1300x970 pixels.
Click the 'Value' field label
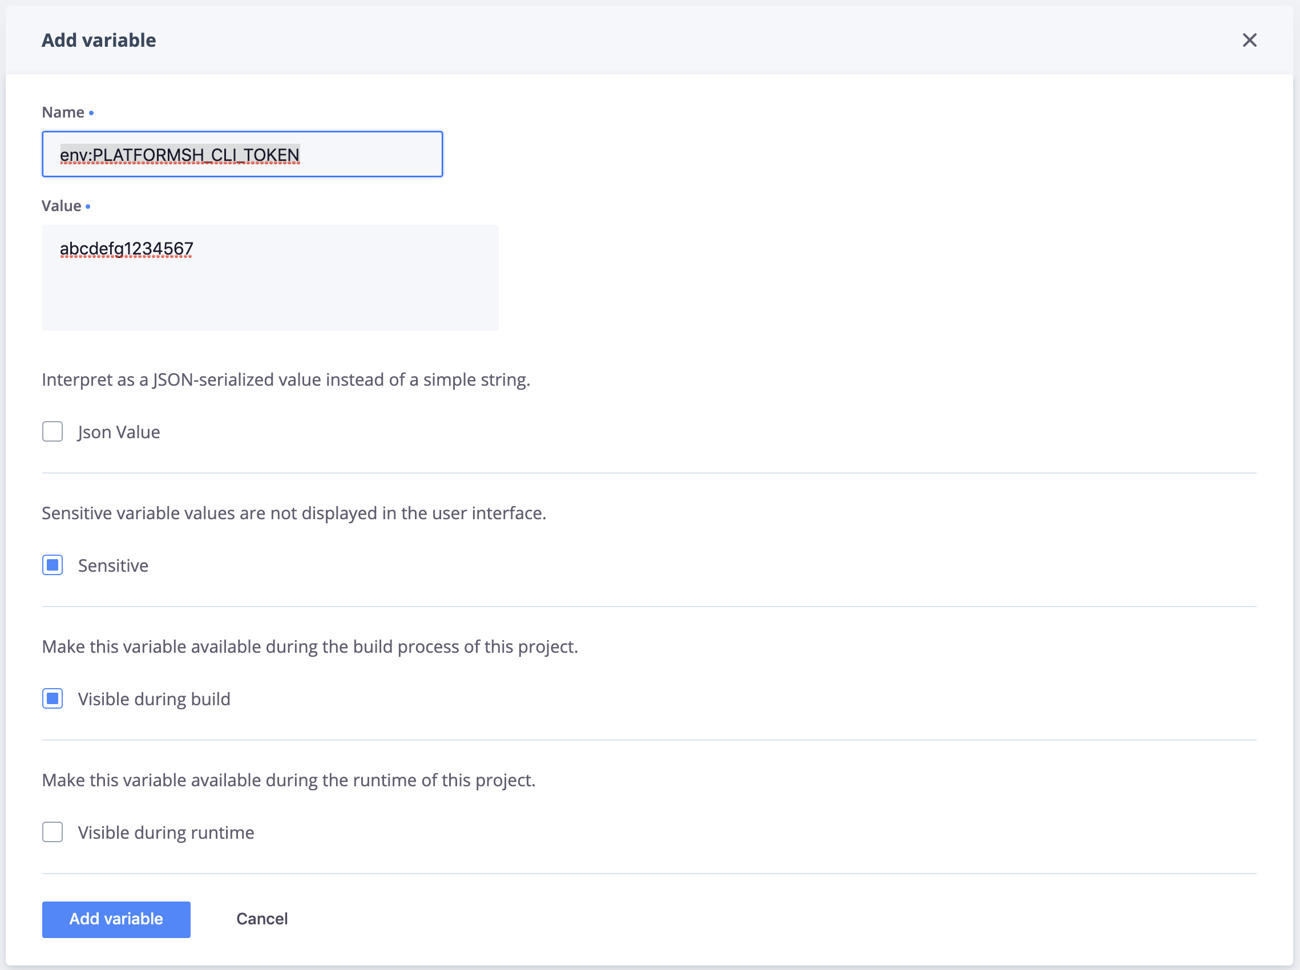(x=61, y=206)
